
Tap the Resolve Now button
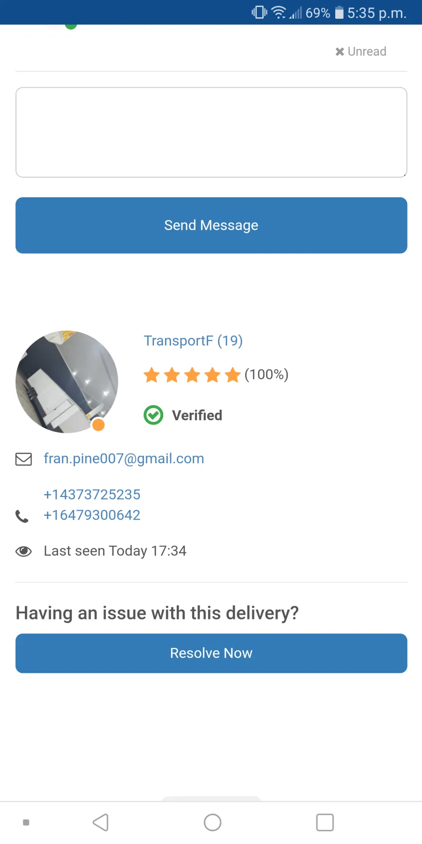pyautogui.click(x=211, y=653)
